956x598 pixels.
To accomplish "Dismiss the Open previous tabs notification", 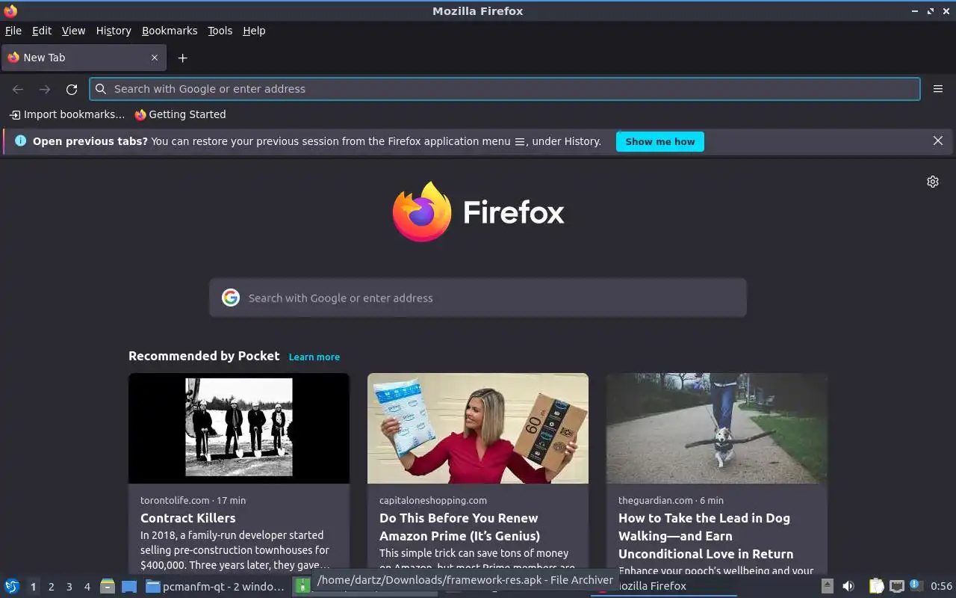I will click(938, 141).
